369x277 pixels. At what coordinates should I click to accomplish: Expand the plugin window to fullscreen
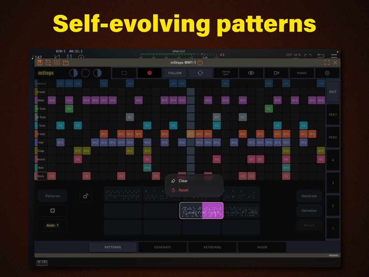coord(327,63)
